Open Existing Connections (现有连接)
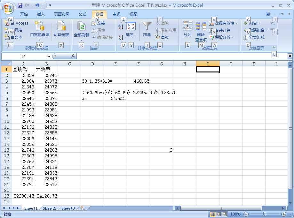This screenshot has height=218, width=294. [61, 29]
